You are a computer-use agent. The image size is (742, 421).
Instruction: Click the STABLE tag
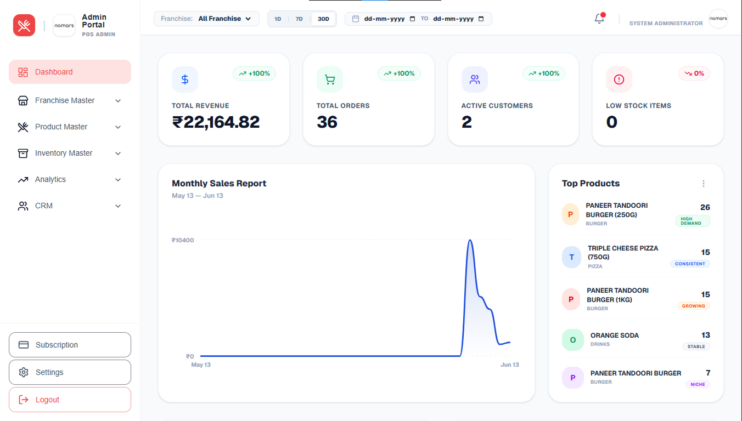pos(696,346)
